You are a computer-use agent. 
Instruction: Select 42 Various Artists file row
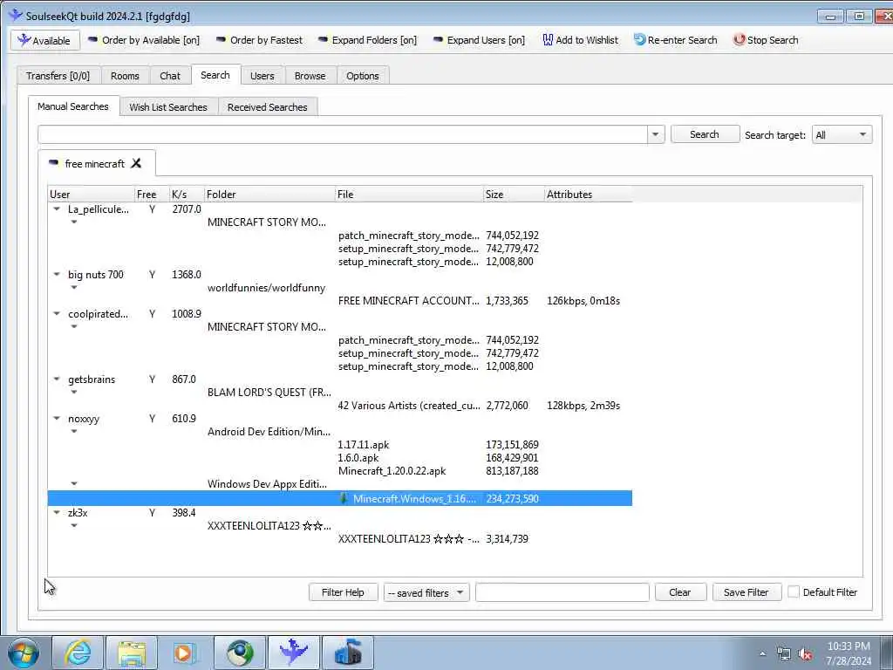409,406
